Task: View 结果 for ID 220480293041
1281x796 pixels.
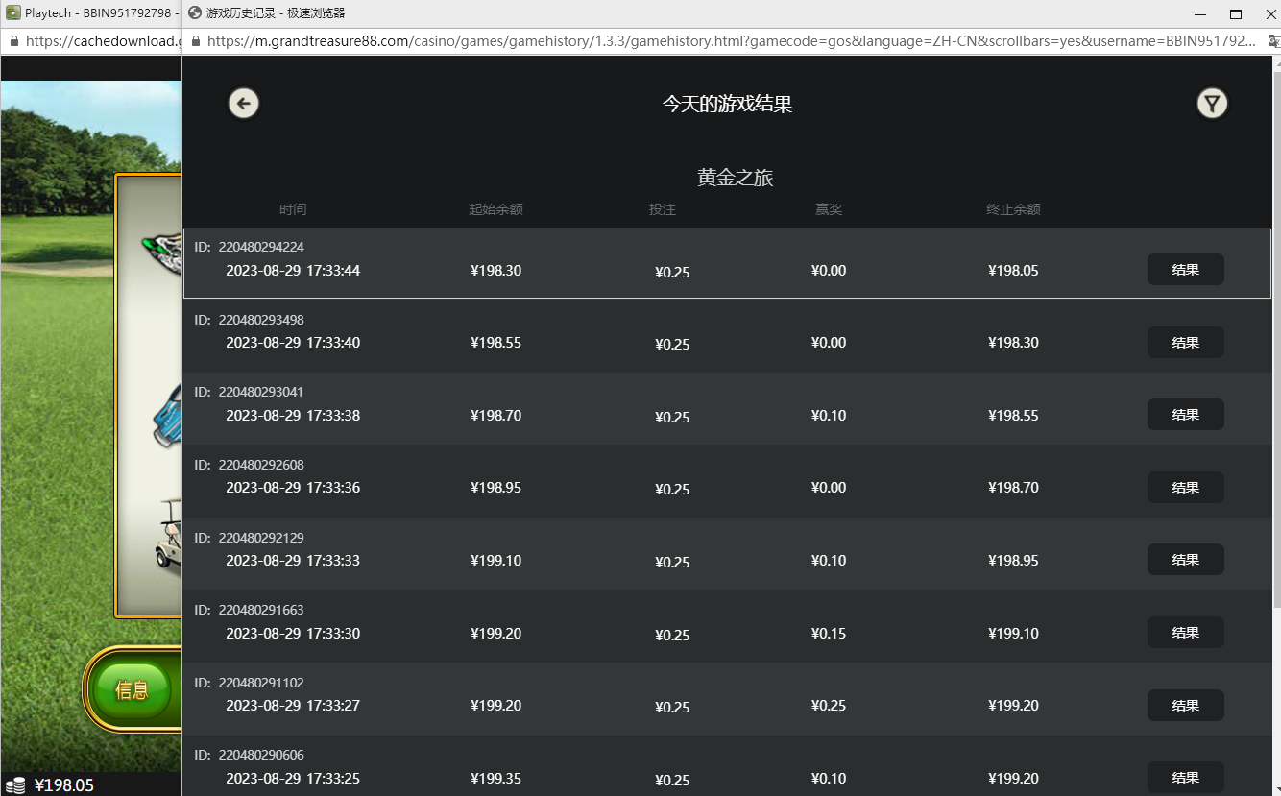Action: pyautogui.click(x=1186, y=415)
